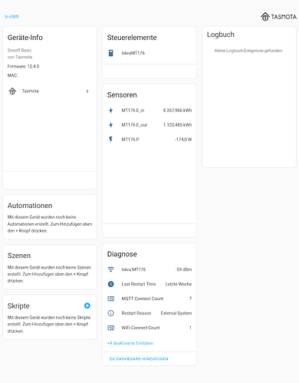
Task: Click value 1.120,485 kWh
Action: coord(177,125)
